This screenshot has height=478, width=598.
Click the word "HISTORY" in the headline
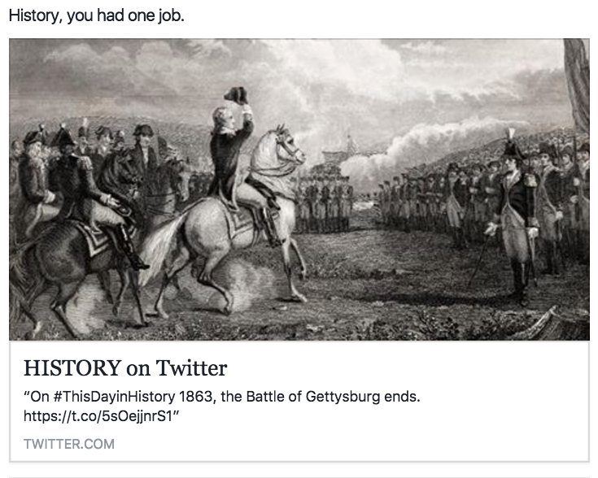click(72, 368)
